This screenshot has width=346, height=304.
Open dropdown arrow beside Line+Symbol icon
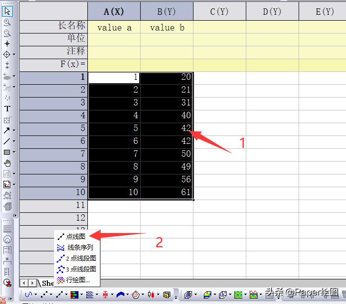[66, 295]
